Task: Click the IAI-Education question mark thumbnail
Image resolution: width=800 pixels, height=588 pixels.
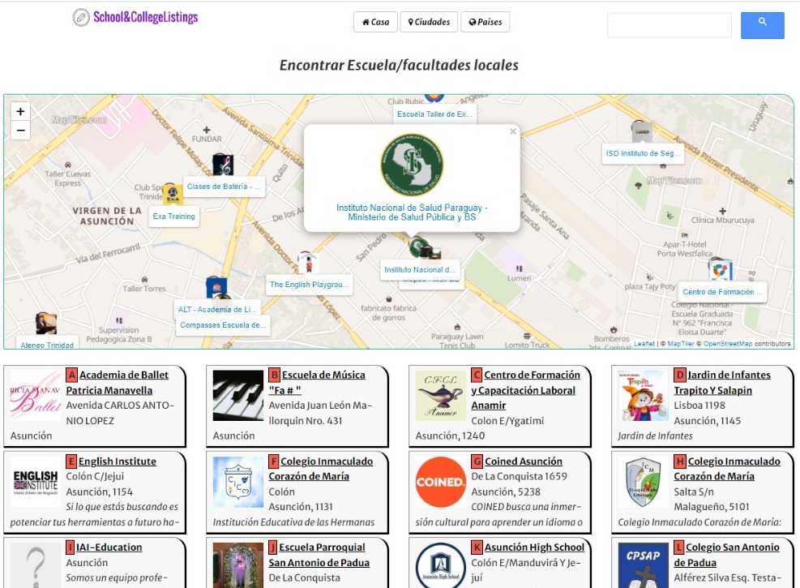Action: point(35,565)
